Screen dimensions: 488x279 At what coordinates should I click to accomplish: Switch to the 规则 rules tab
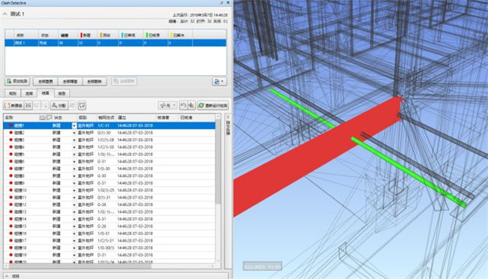pos(13,93)
